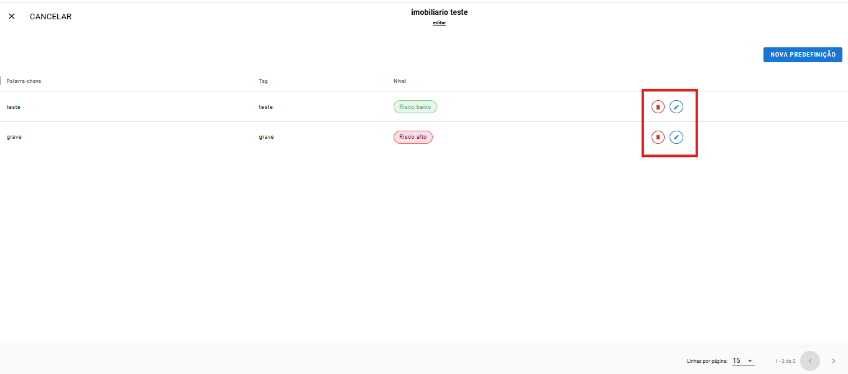Viewport: 848px width, 374px height.
Task: Edit the 'grave' keyword row
Action: [x=676, y=137]
